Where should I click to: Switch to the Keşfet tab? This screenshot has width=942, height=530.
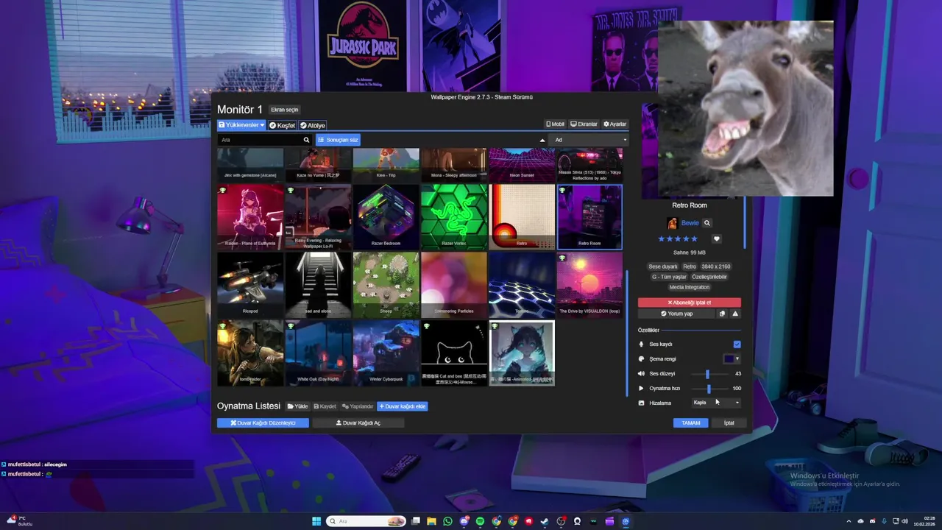tap(282, 125)
